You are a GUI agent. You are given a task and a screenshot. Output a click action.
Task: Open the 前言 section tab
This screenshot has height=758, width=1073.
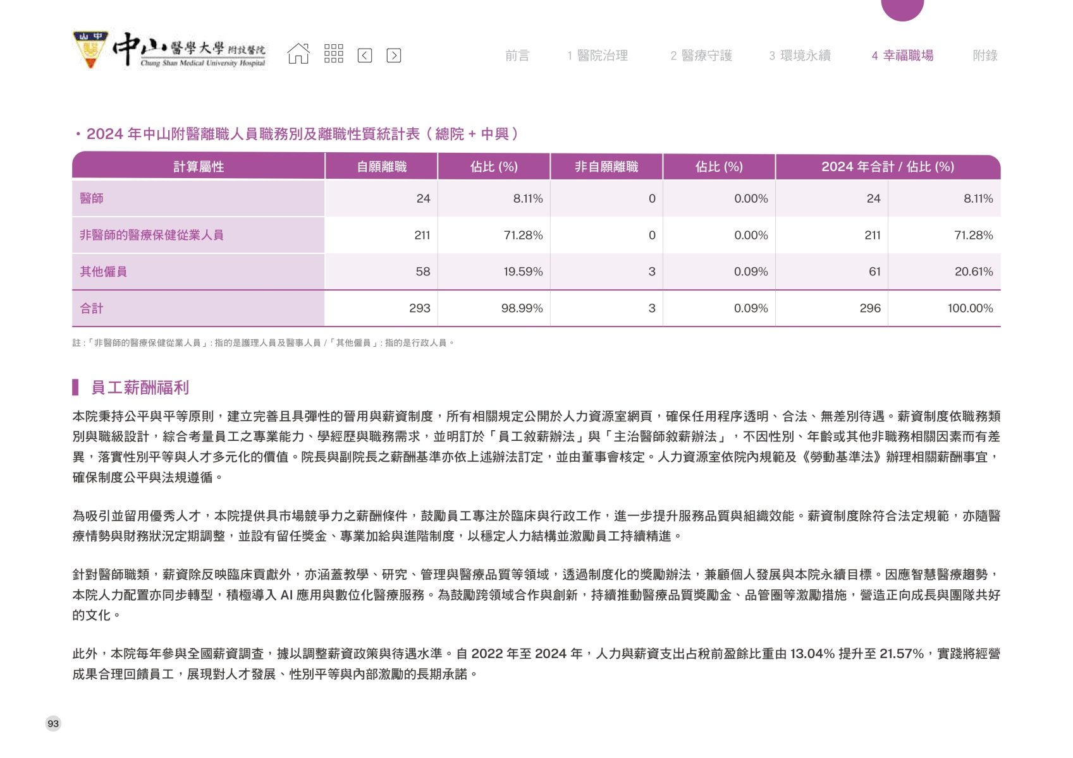[x=517, y=56]
